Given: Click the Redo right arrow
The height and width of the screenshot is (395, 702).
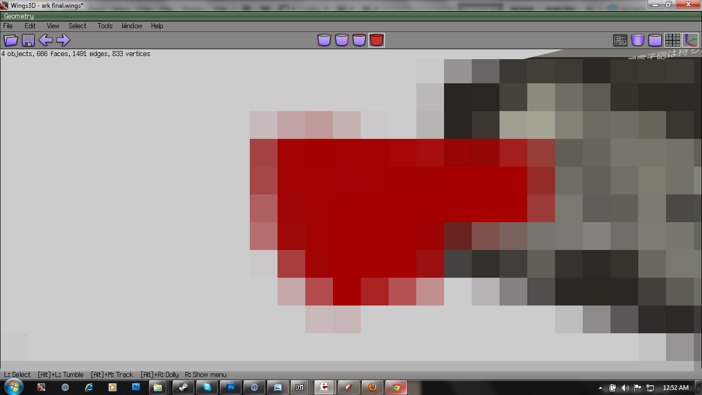Looking at the screenshot, I should coord(63,40).
